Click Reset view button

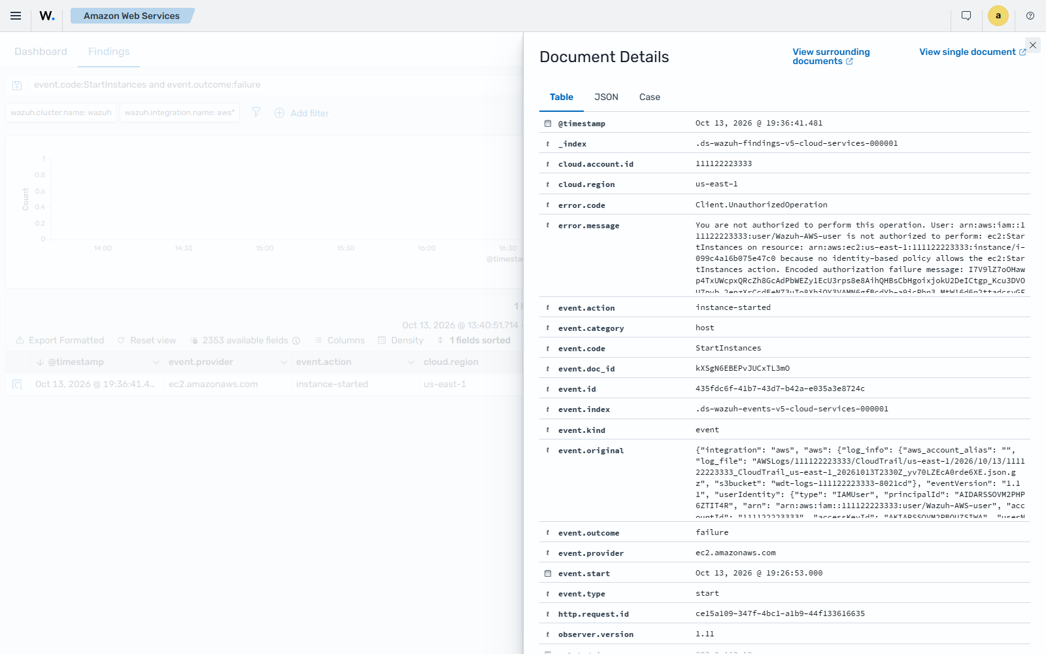pos(146,341)
